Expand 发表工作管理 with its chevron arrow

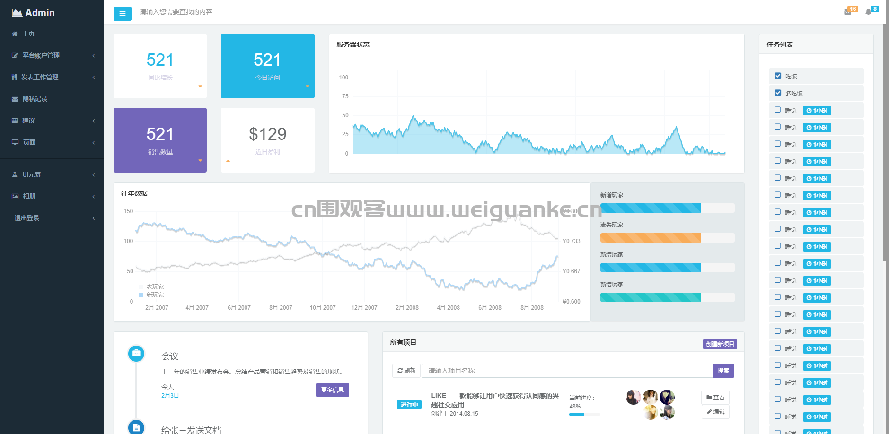94,78
